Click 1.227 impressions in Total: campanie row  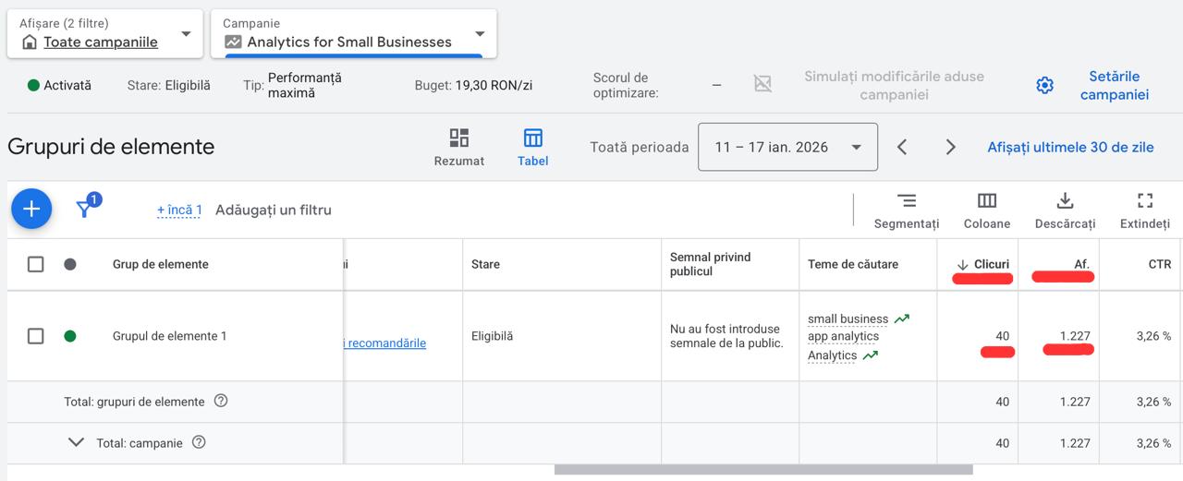tap(1074, 442)
